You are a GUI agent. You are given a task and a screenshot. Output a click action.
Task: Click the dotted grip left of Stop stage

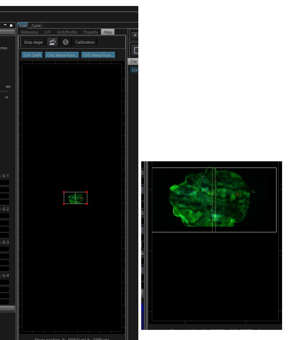pos(21,42)
